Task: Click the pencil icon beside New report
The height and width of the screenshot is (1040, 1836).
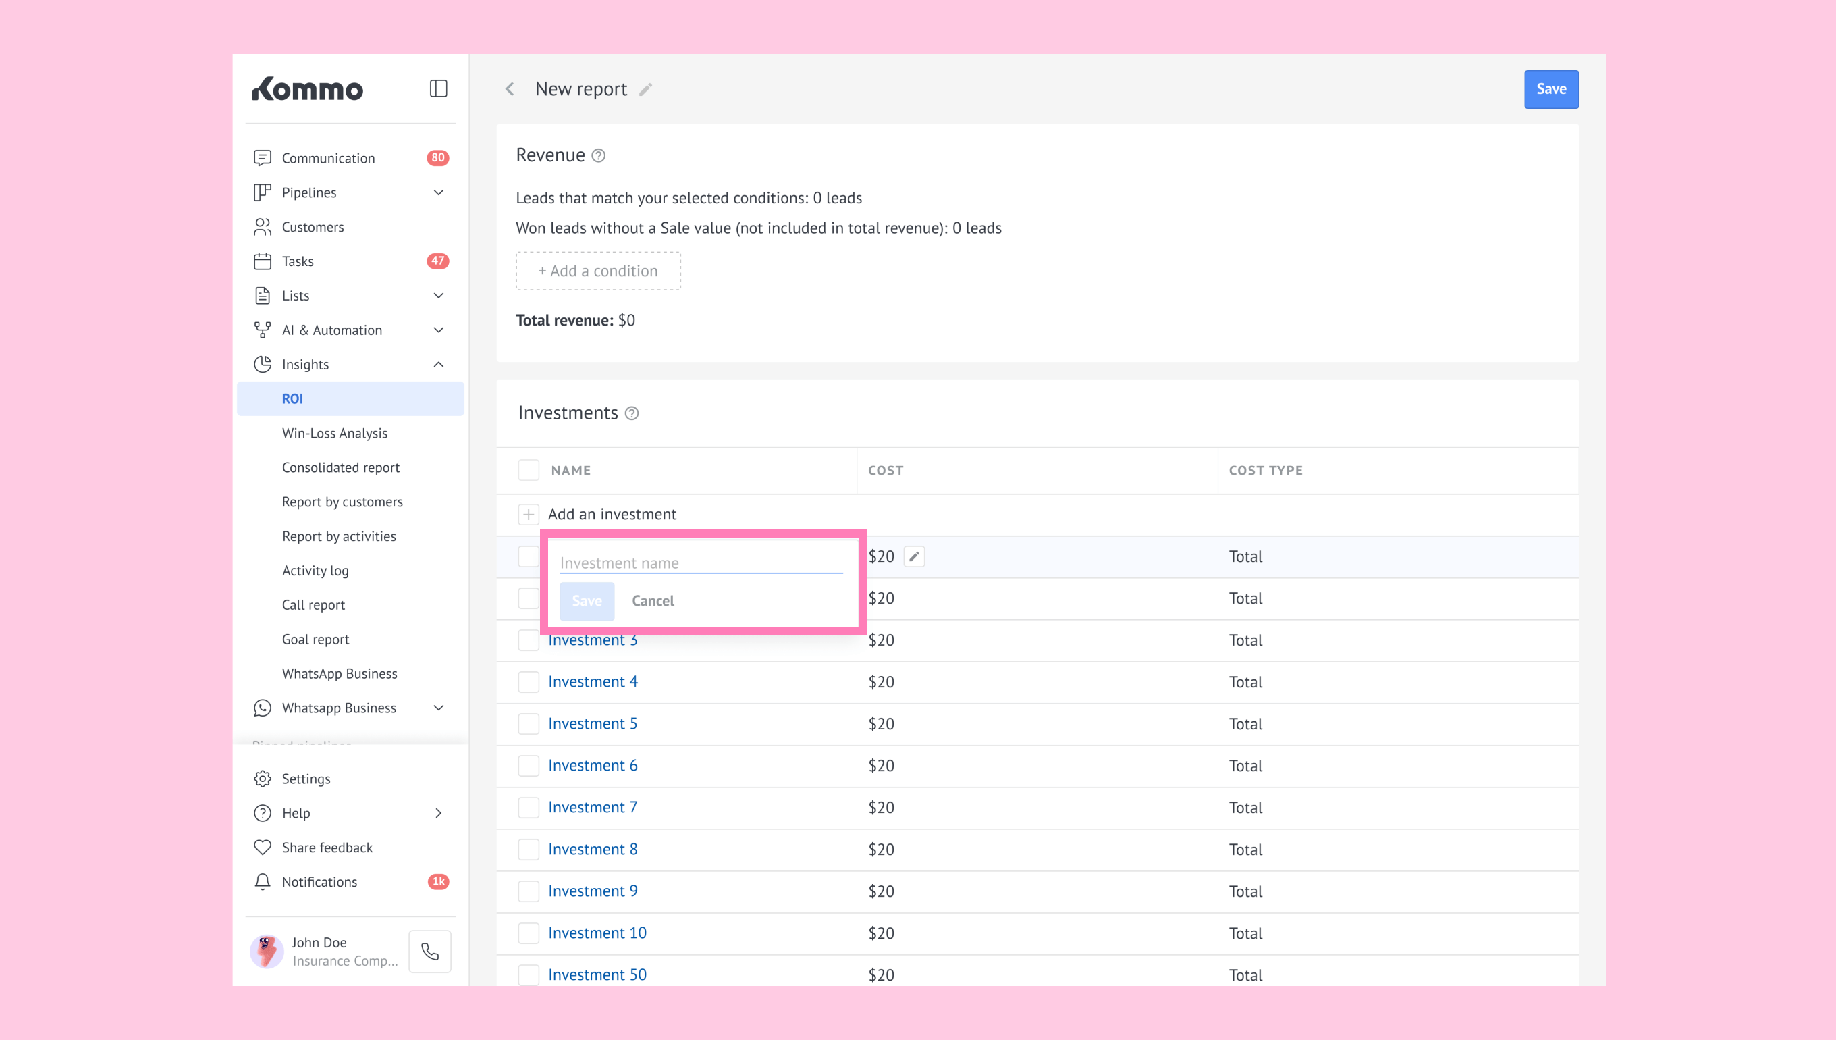Action: pos(645,89)
